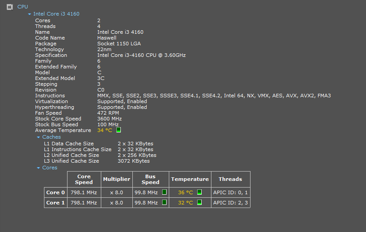The height and width of the screenshot is (232, 366).
Task: Click the Average Temperature graph icon
Action: [119, 130]
